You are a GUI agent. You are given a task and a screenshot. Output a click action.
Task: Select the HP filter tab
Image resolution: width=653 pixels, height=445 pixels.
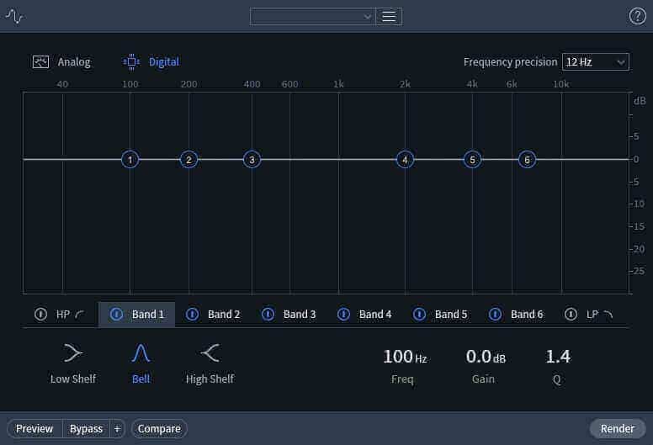point(61,315)
